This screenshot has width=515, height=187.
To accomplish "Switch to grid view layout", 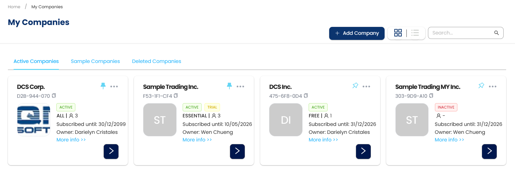I will pos(398,33).
